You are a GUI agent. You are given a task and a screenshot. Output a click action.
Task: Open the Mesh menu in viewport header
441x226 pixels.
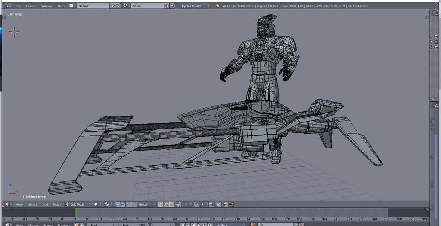click(x=57, y=204)
